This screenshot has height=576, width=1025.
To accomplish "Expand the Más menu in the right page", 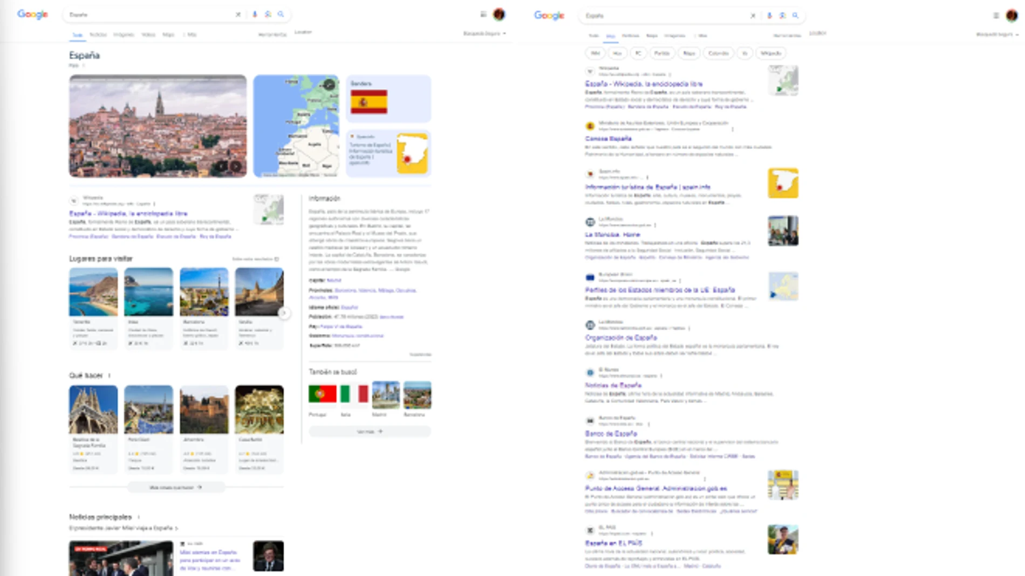I will click(x=701, y=36).
